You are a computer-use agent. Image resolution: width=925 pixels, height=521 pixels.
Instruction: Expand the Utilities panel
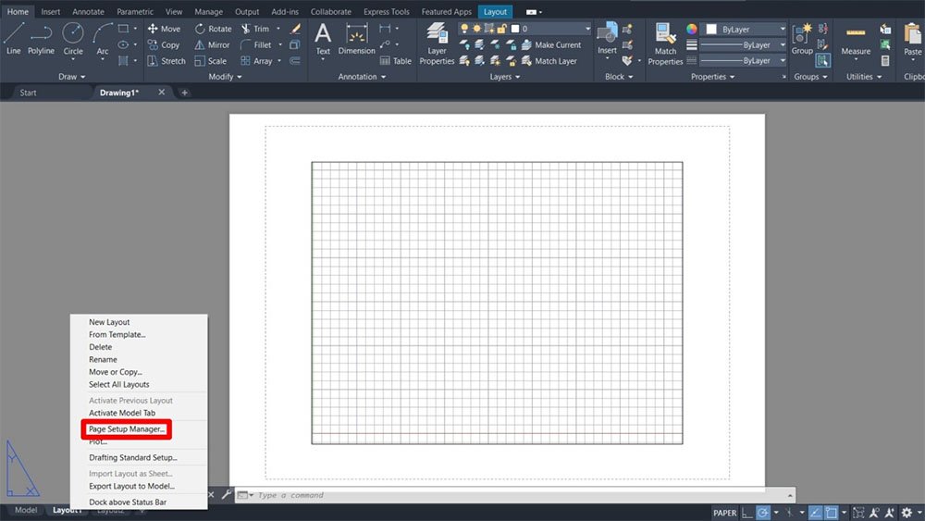pos(864,77)
